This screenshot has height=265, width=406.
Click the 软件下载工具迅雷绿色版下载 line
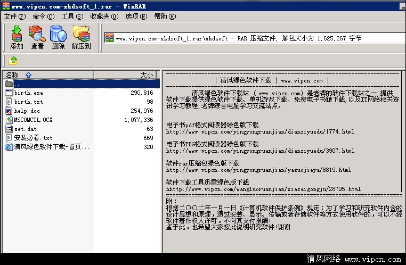point(207,183)
